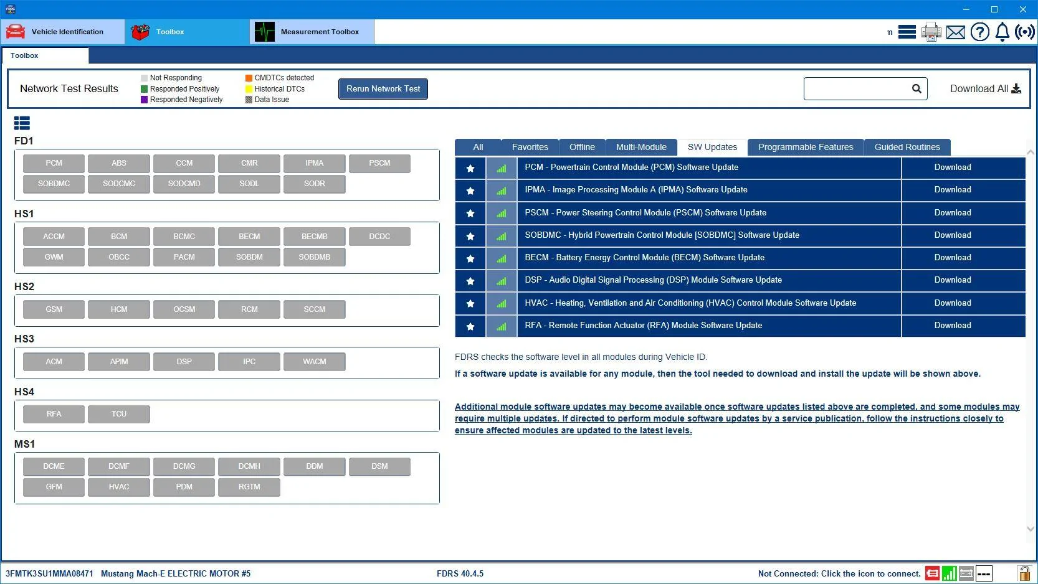1038x584 pixels.
Task: Open Programmable Features tab
Action: 806,147
